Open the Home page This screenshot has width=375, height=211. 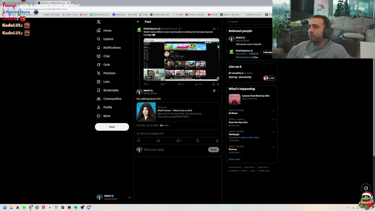coord(104,30)
